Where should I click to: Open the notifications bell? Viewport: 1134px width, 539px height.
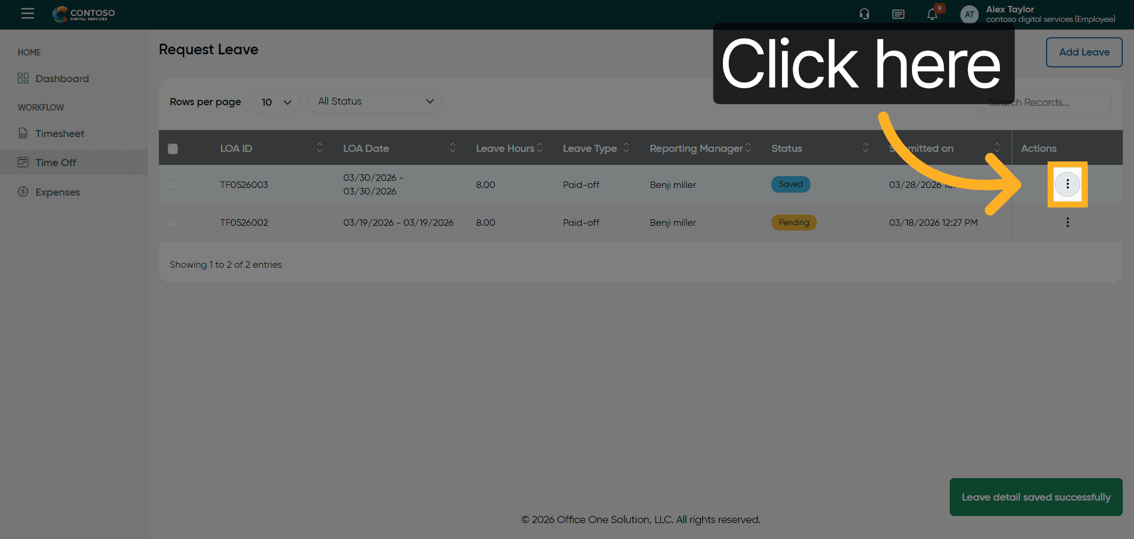tap(932, 14)
